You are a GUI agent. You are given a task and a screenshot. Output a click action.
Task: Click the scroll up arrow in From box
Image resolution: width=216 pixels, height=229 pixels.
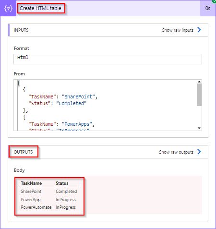tap(199, 82)
